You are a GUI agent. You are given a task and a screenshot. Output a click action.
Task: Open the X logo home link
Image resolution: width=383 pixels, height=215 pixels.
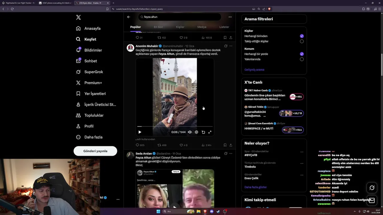[x=78, y=17]
